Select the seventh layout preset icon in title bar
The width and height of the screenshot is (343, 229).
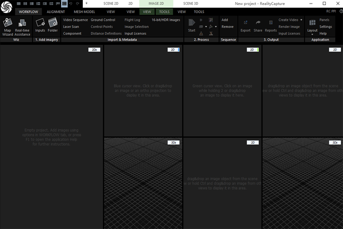coord(58,3)
